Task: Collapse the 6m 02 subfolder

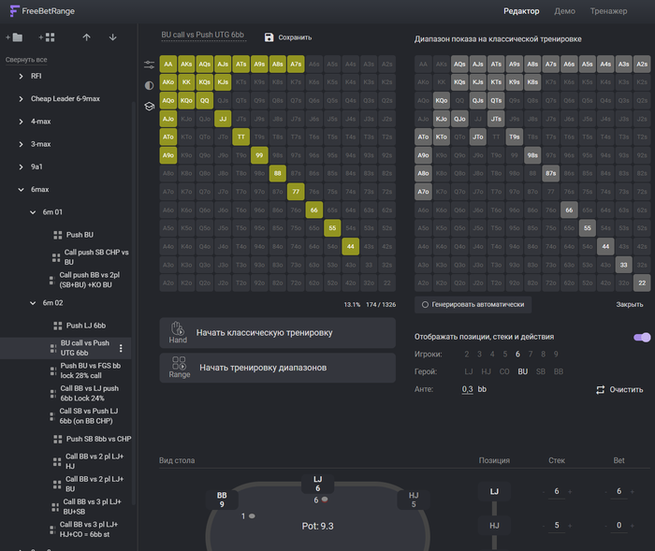Action: (33, 303)
